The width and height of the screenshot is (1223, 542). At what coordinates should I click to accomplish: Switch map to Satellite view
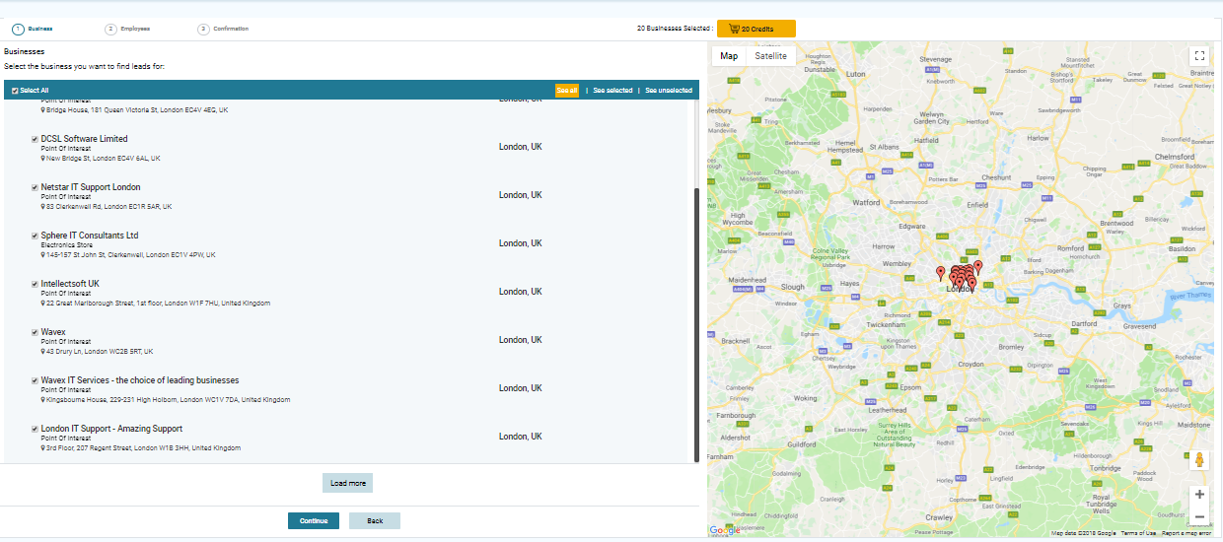coord(770,56)
